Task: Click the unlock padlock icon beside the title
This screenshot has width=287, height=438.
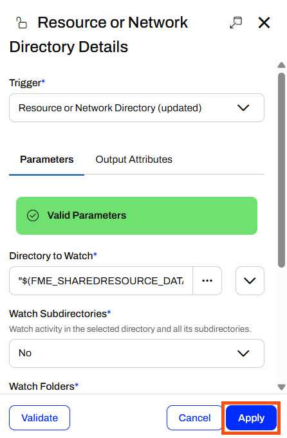Action: pyautogui.click(x=21, y=23)
